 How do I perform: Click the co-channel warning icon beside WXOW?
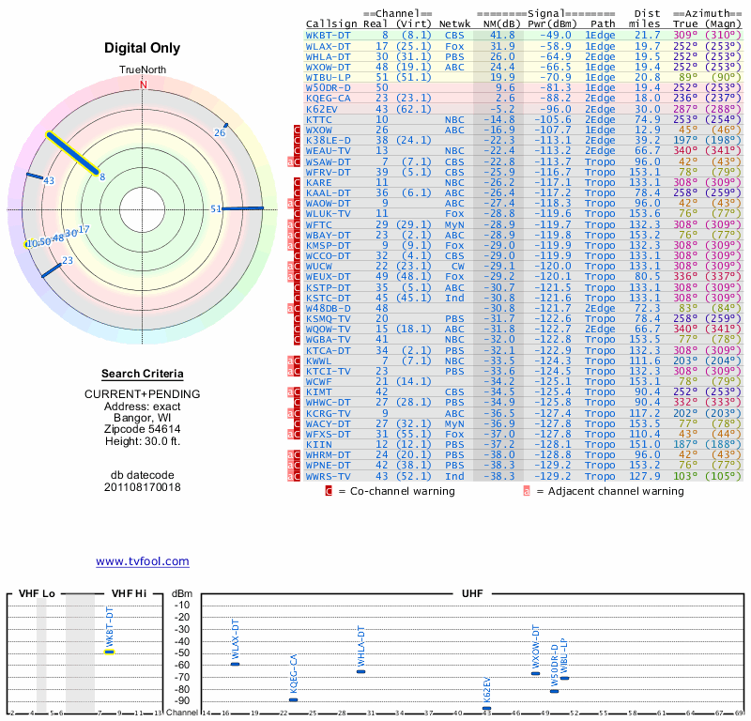click(x=297, y=130)
